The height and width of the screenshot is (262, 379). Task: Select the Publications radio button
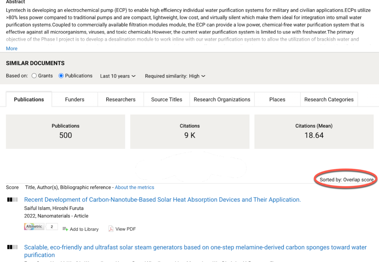tap(61, 76)
